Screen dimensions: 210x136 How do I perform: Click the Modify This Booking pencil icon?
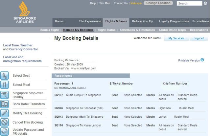[x=4, y=113]
